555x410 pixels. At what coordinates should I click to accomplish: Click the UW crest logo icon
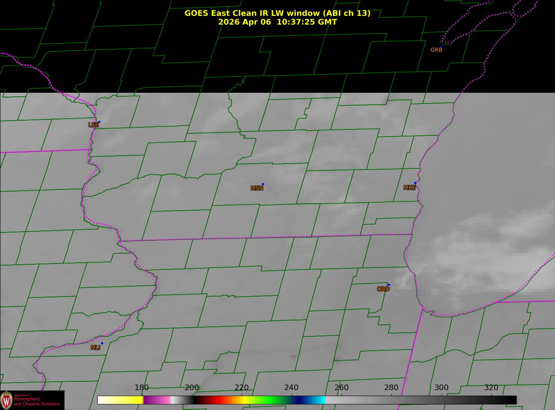tap(7, 400)
